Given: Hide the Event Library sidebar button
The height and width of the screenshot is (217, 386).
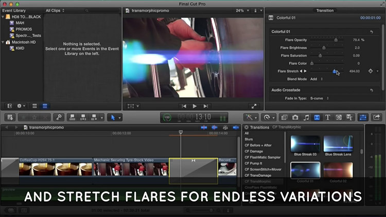Looking at the screenshot, I should (9, 106).
